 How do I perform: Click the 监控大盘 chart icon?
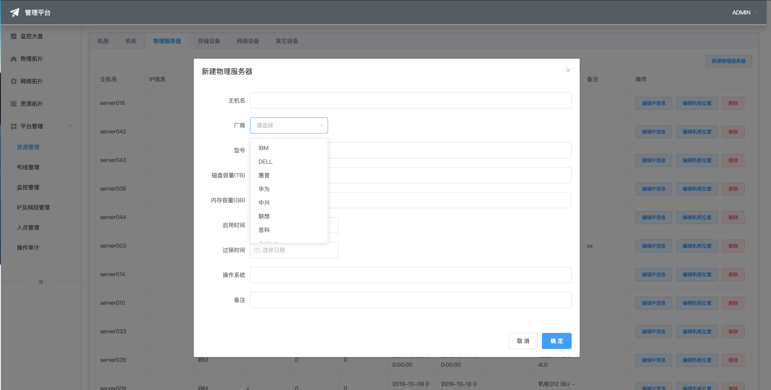[x=14, y=36]
